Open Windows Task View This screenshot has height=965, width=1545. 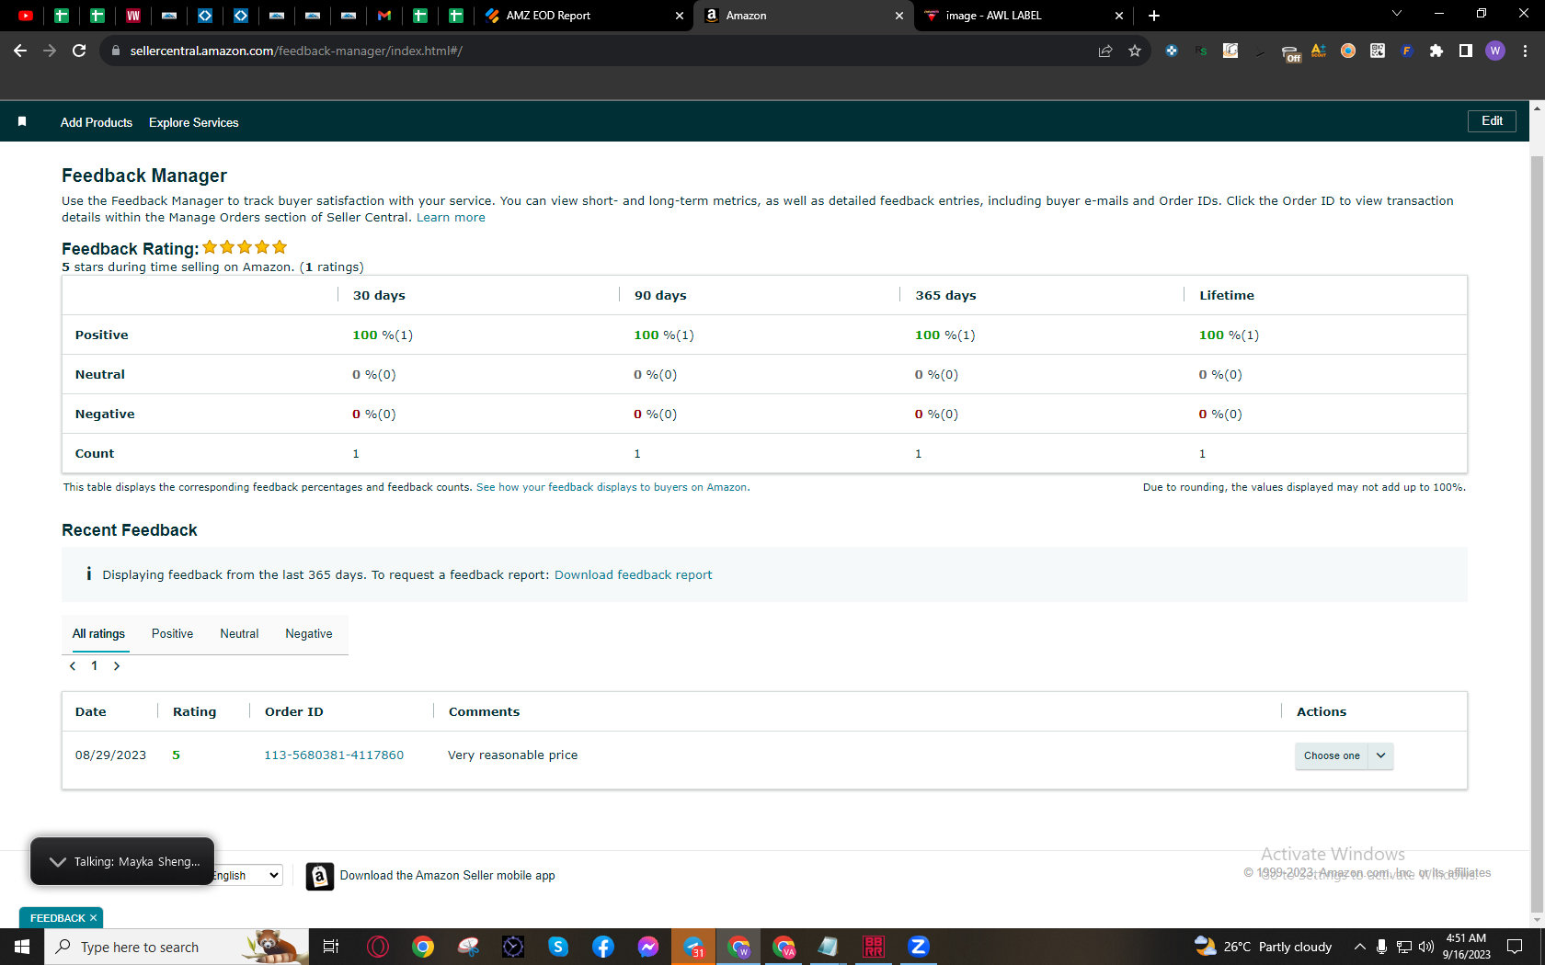(x=331, y=947)
